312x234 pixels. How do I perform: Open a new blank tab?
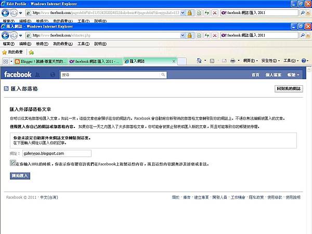point(182,61)
